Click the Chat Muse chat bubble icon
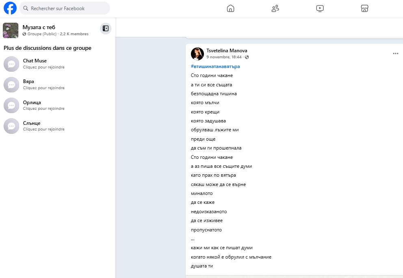Screen dimensions: 403x278 click(x=11, y=64)
